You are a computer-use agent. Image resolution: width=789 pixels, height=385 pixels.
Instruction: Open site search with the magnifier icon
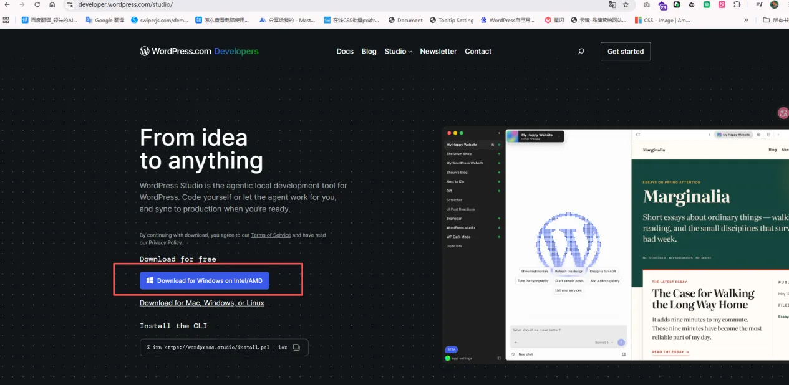point(581,51)
